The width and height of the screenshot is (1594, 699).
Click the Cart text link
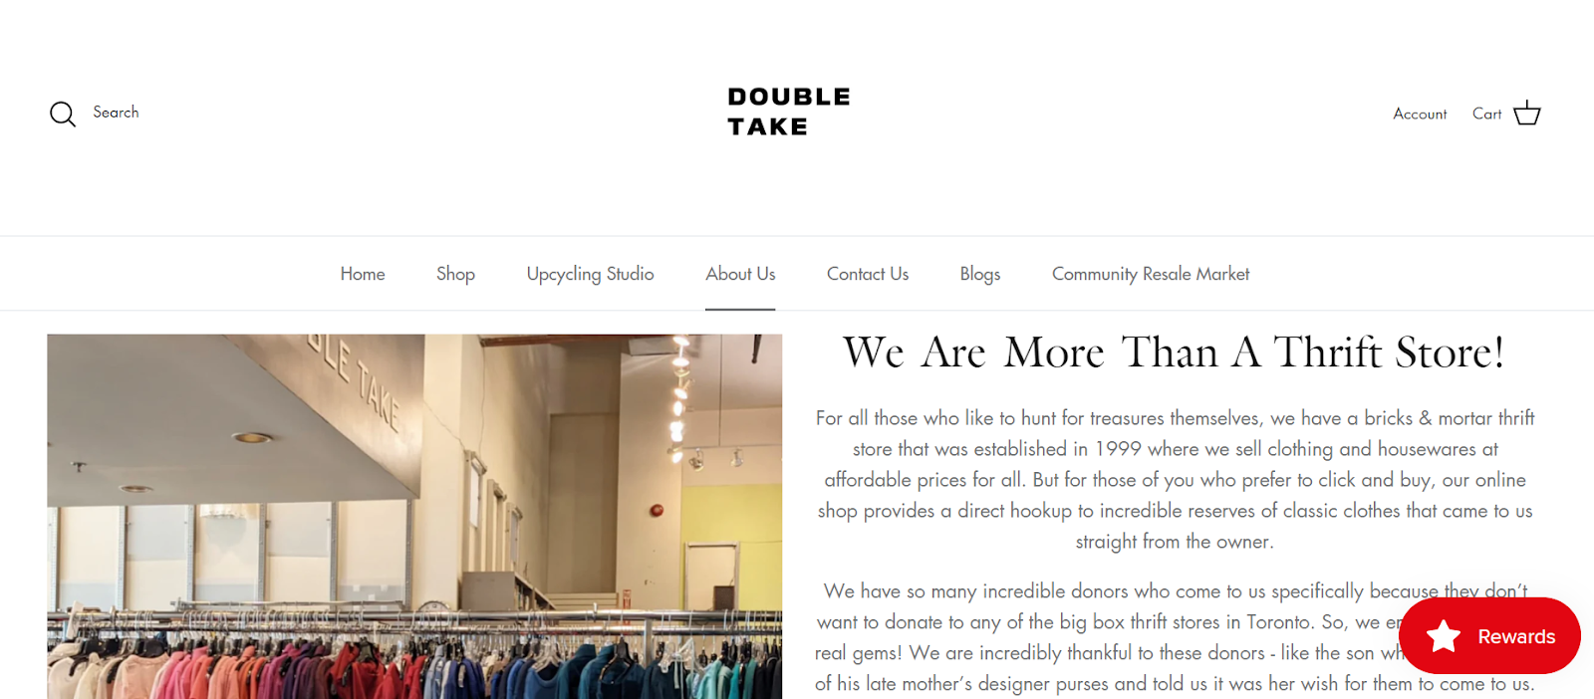pyautogui.click(x=1486, y=114)
